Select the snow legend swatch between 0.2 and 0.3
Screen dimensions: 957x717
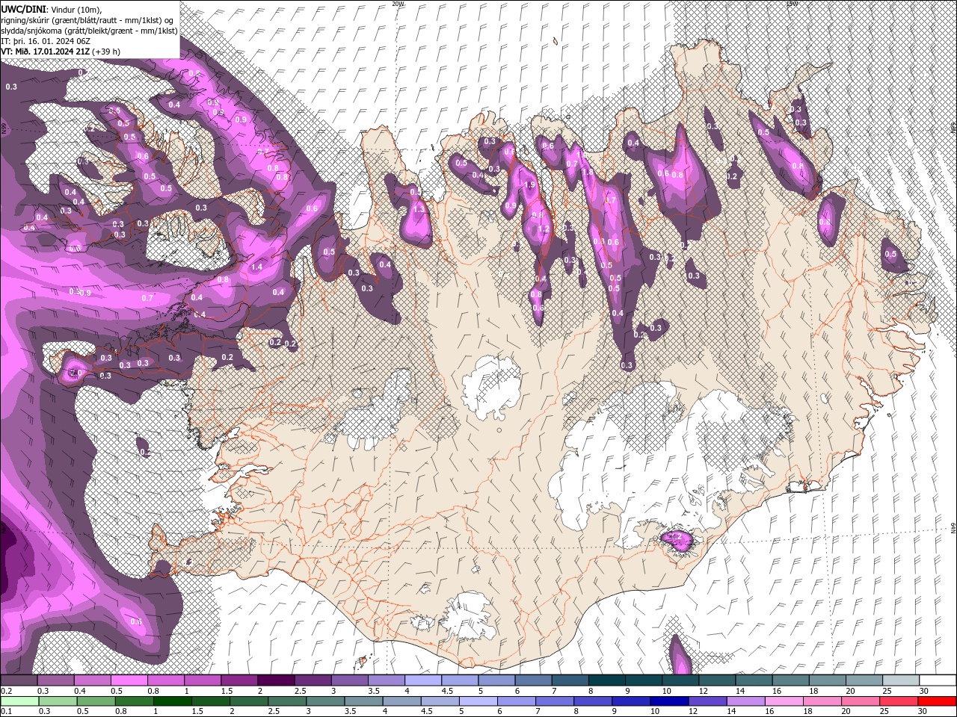[19, 680]
